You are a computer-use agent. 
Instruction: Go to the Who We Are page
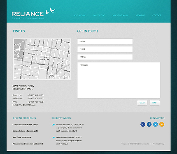point(80,16)
